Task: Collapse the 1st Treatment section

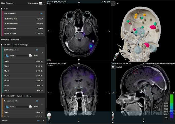Action: (x=42, y=104)
